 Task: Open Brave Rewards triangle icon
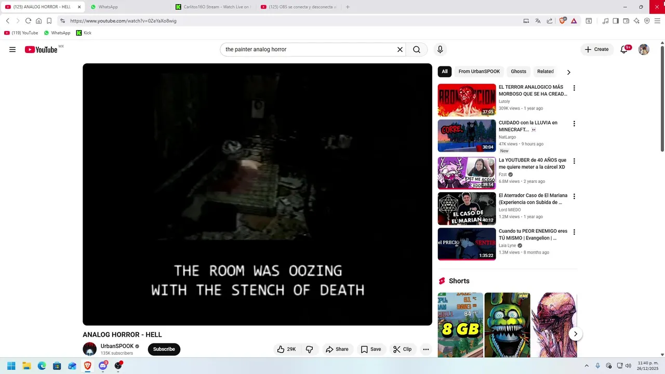(x=574, y=21)
